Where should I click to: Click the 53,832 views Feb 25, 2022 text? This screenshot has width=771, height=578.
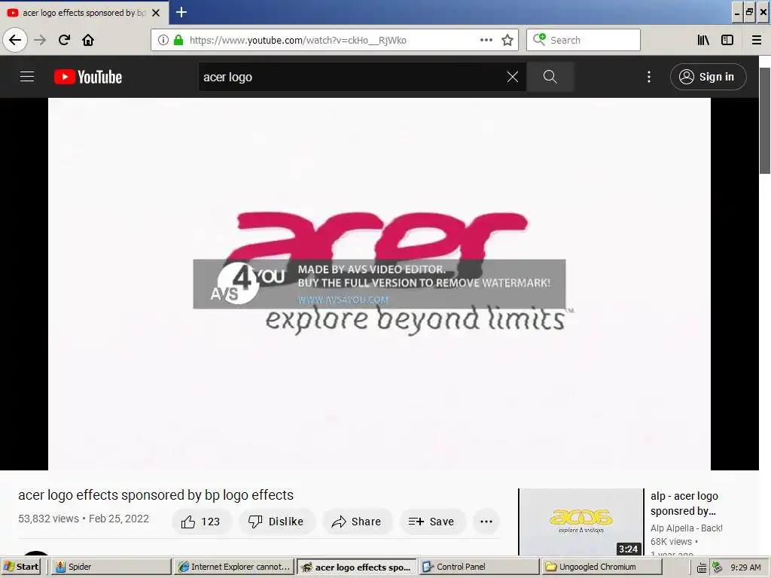point(84,519)
